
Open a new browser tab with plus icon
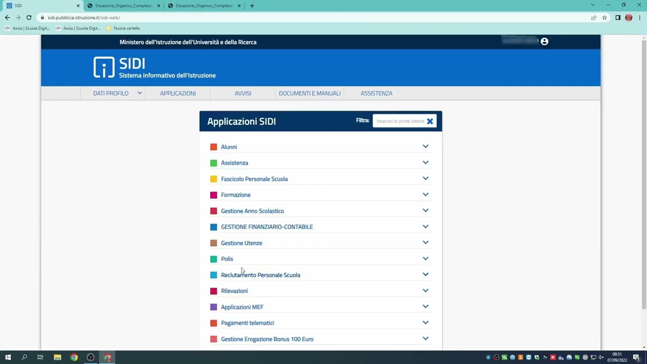(252, 6)
